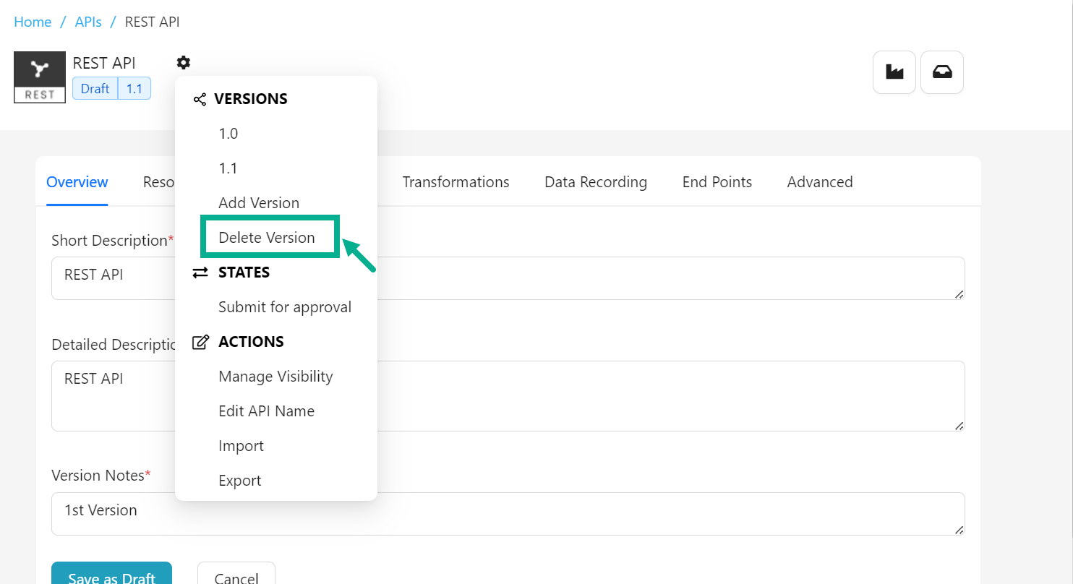
Task: Select version 1.0 from the menu
Action: coord(228,134)
